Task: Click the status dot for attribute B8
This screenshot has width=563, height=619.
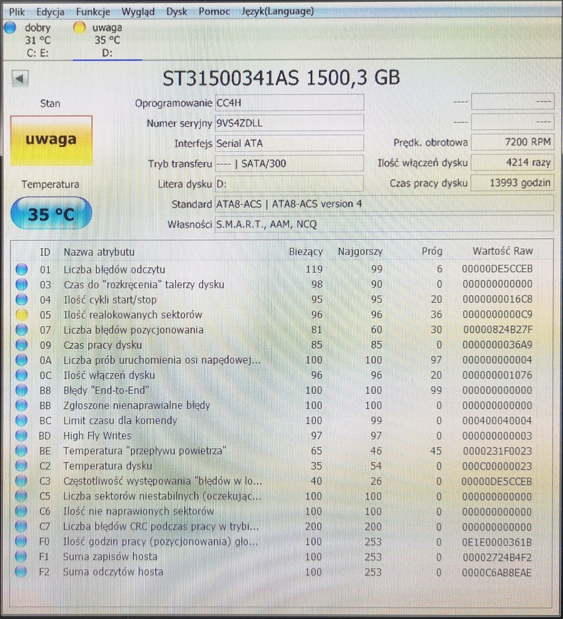Action: (22, 390)
